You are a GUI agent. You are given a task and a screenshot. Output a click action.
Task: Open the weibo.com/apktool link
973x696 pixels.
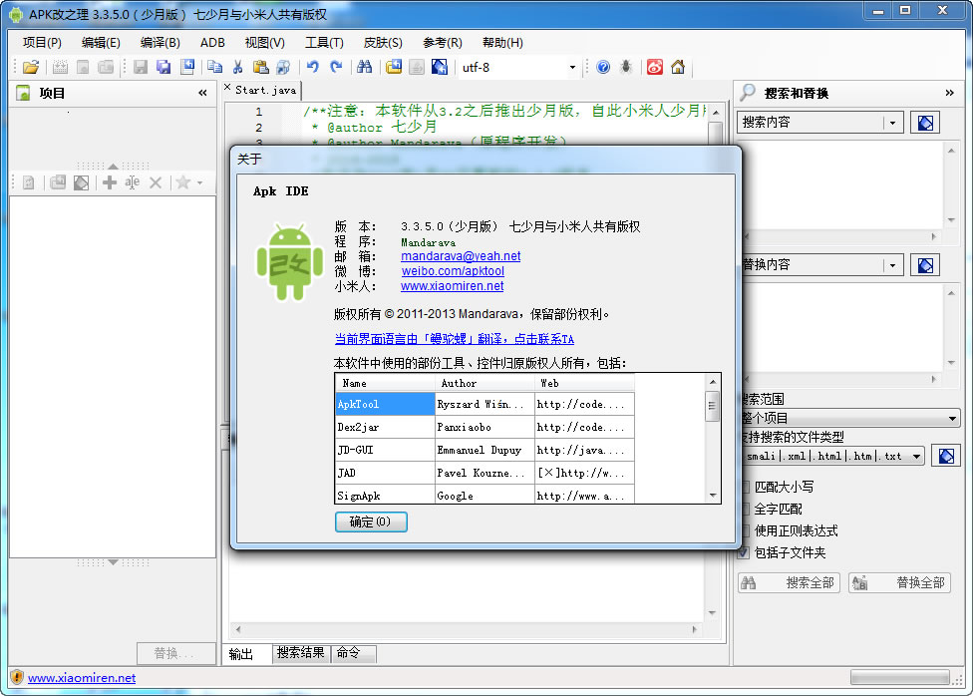[x=453, y=270]
